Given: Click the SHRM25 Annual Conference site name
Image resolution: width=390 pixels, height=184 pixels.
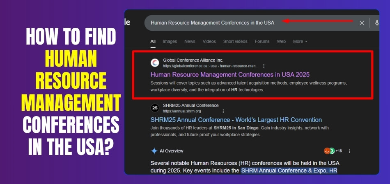Looking at the screenshot, I should [191, 105].
